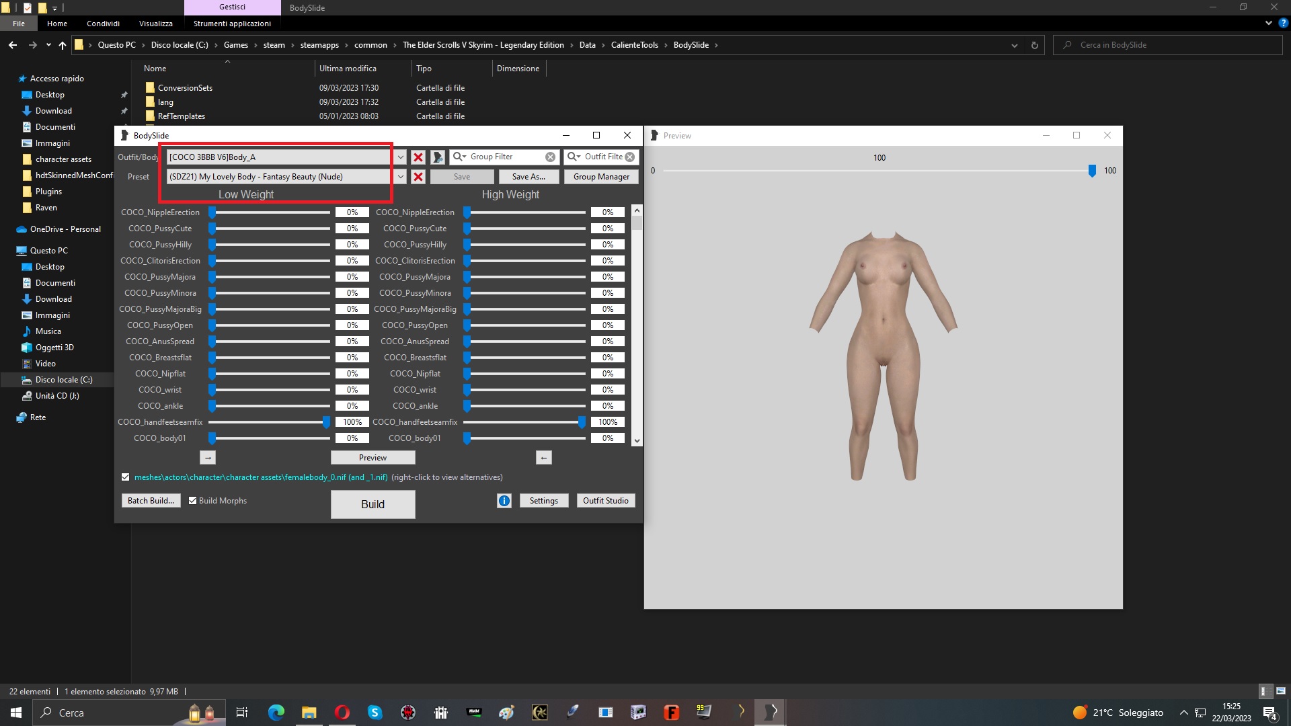Open the Windows Start menu
Viewport: 1291px width, 726px height.
pyautogui.click(x=16, y=713)
